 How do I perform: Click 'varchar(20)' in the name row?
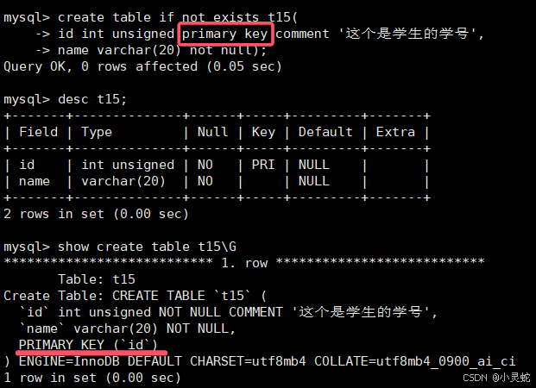click(123, 181)
